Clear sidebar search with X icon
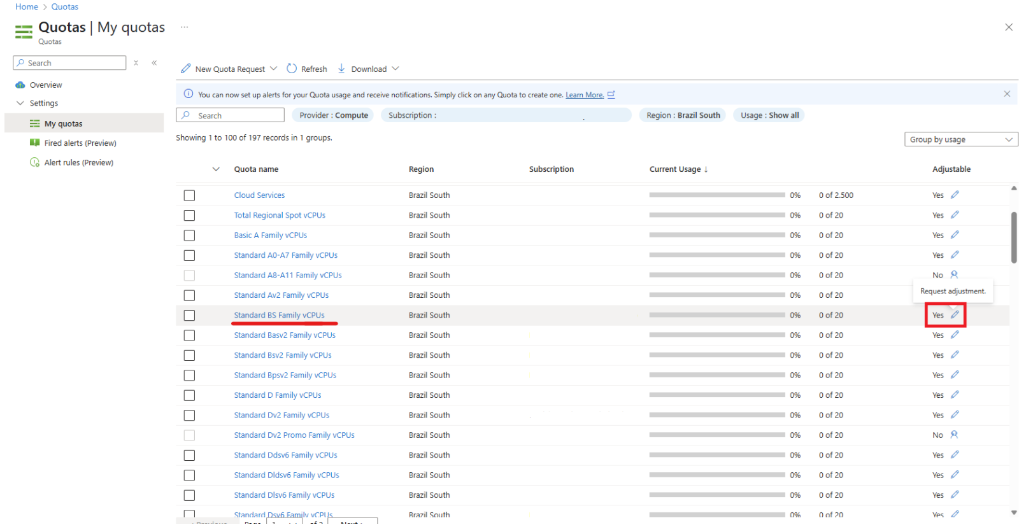Viewport: 1019px width, 527px height. click(x=136, y=63)
